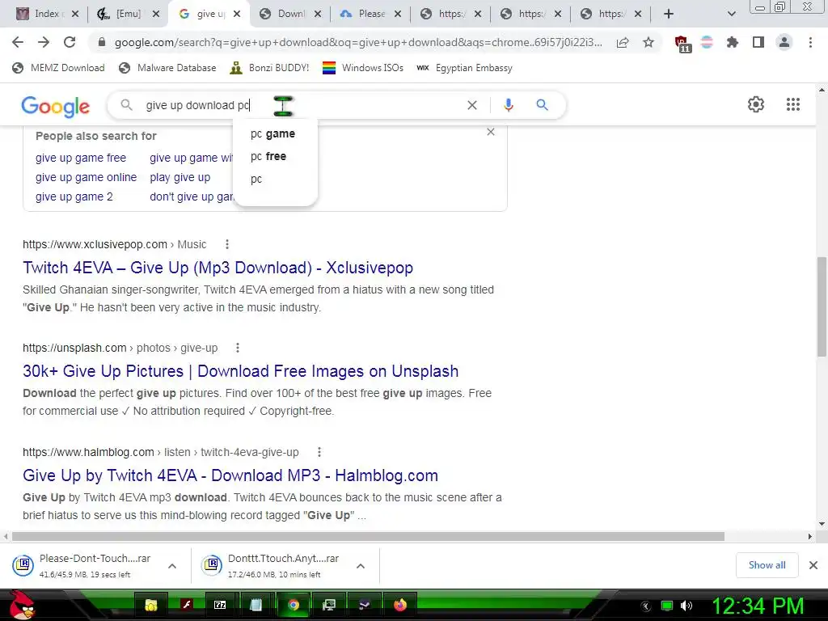The height and width of the screenshot is (621, 828).
Task: Open the MEMZ Download bookmark
Action: tap(58, 68)
